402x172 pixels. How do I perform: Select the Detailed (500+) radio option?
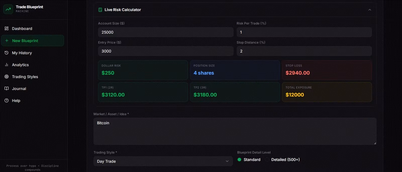pos(267,159)
